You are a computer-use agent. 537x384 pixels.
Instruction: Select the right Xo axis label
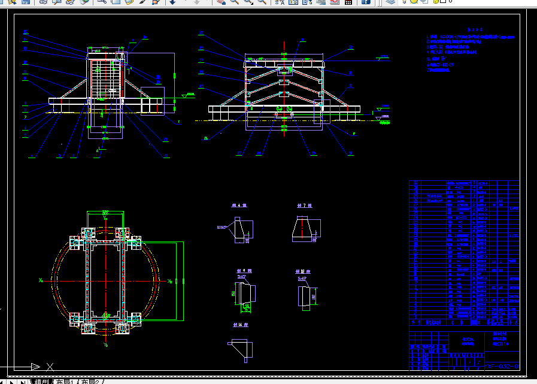(x=169, y=281)
